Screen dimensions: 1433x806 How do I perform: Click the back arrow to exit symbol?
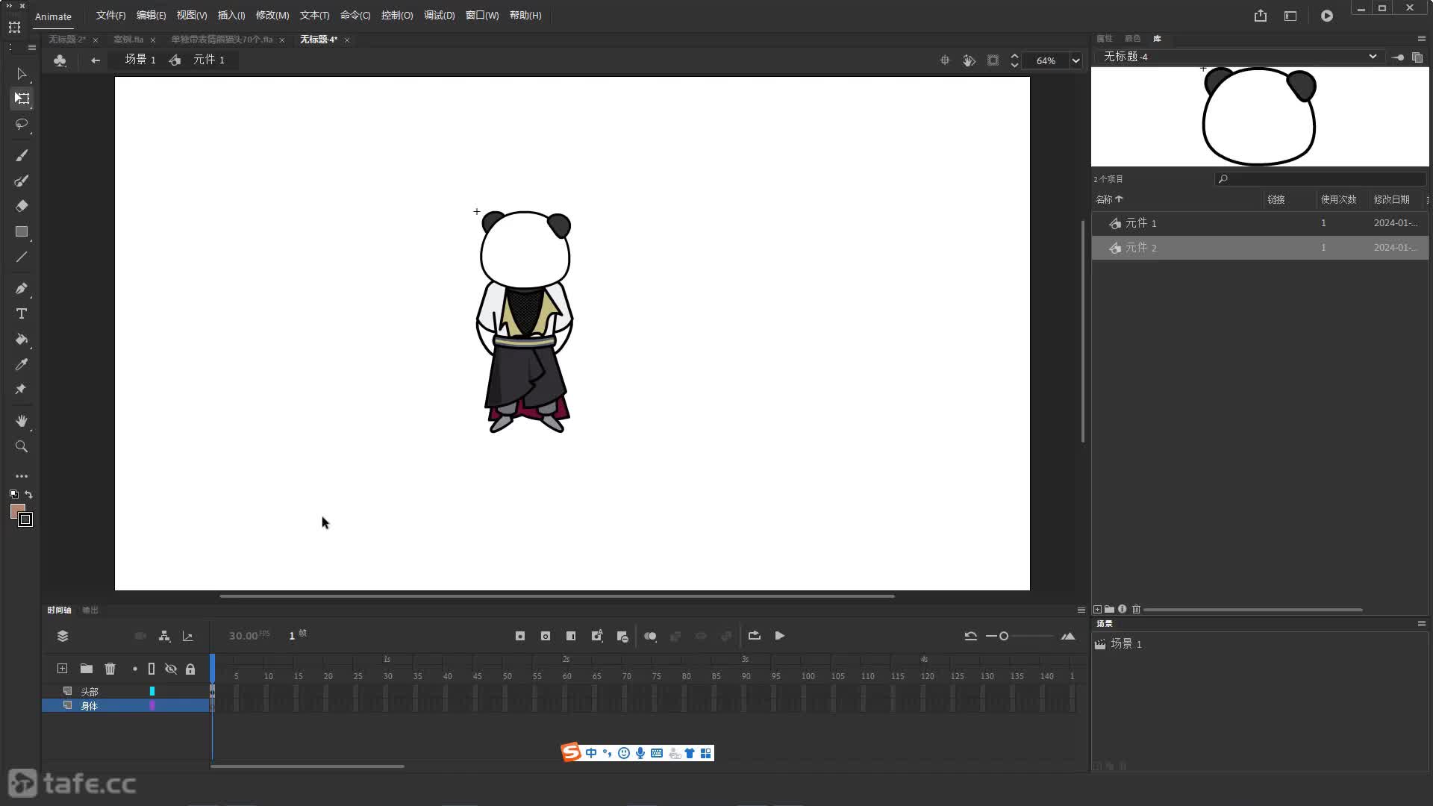click(x=95, y=60)
